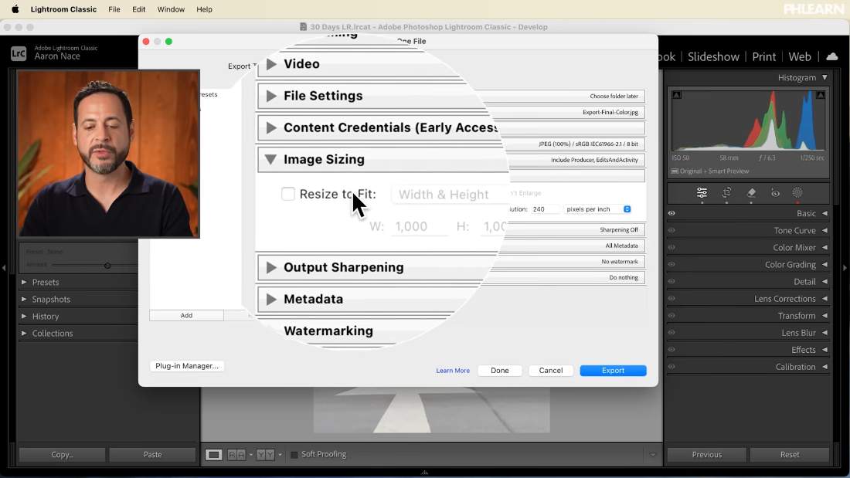The image size is (850, 478).
Task: Open the Lightroom Classic app menu
Action: (63, 9)
